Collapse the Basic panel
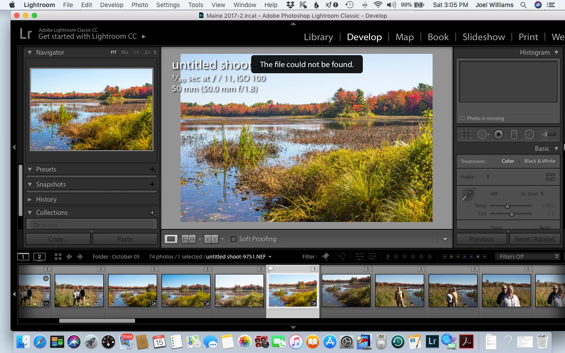This screenshot has width=565, height=353. [x=556, y=149]
